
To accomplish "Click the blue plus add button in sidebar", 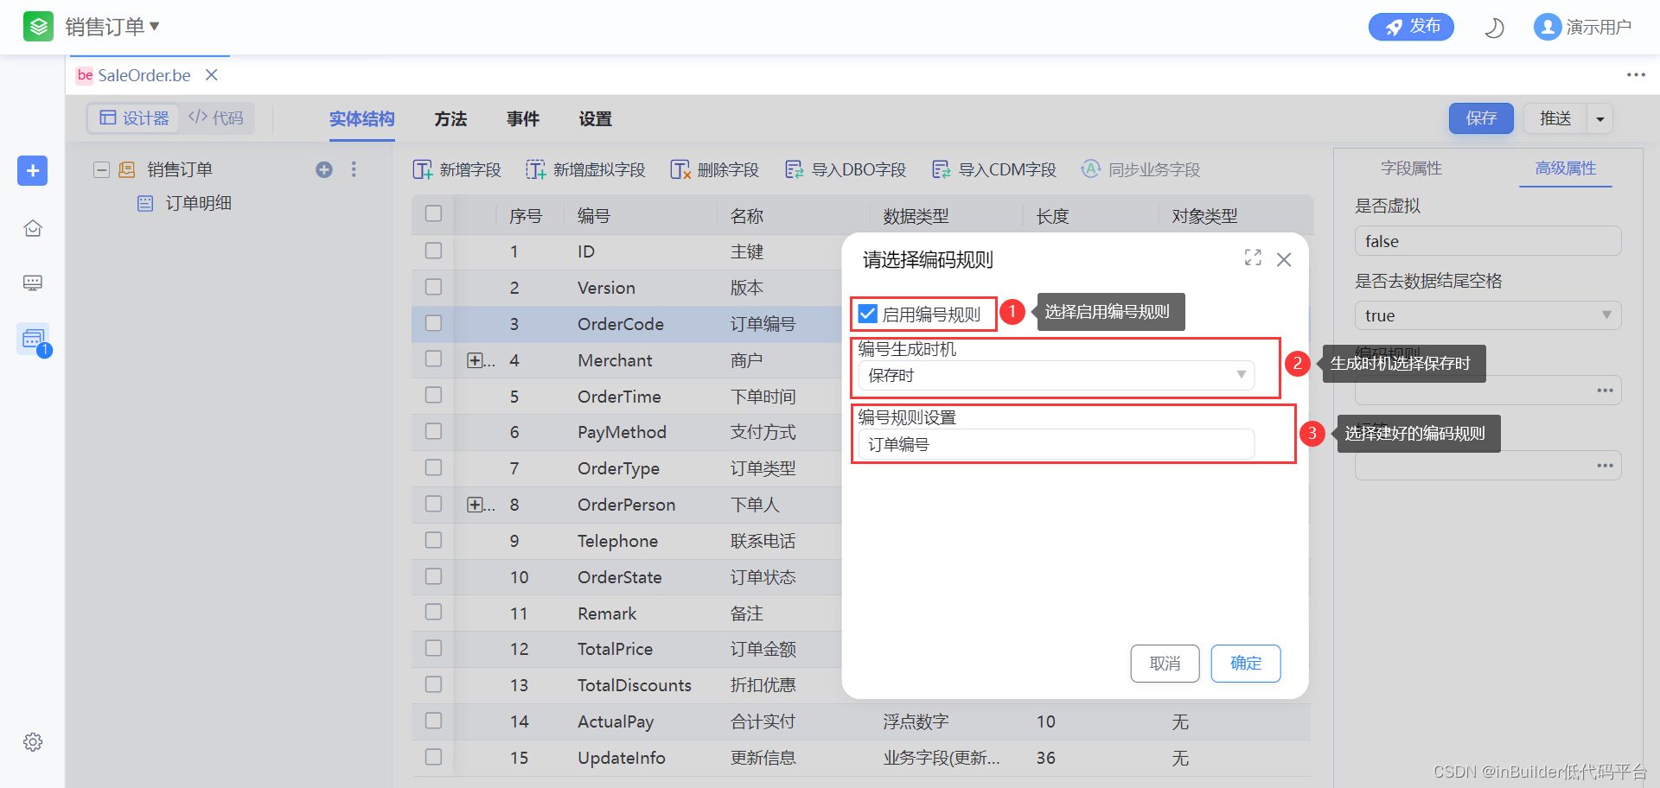I will tap(33, 170).
